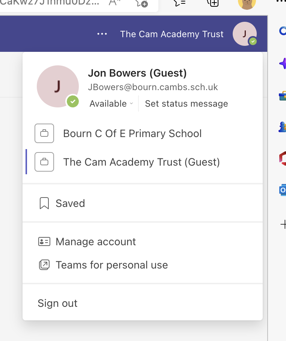Switch to Bourn C Of E Primary School

[143, 133]
